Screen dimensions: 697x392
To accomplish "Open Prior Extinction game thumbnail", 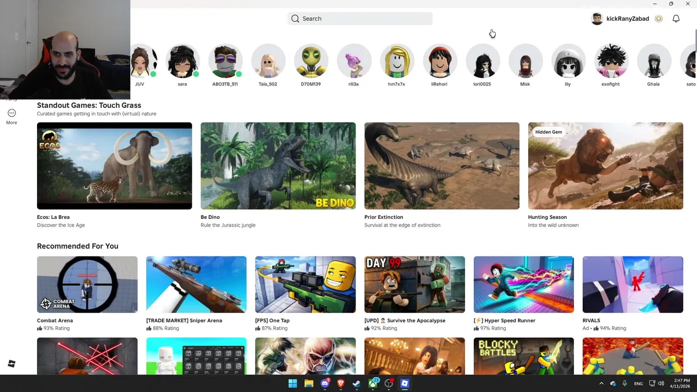I will (442, 166).
